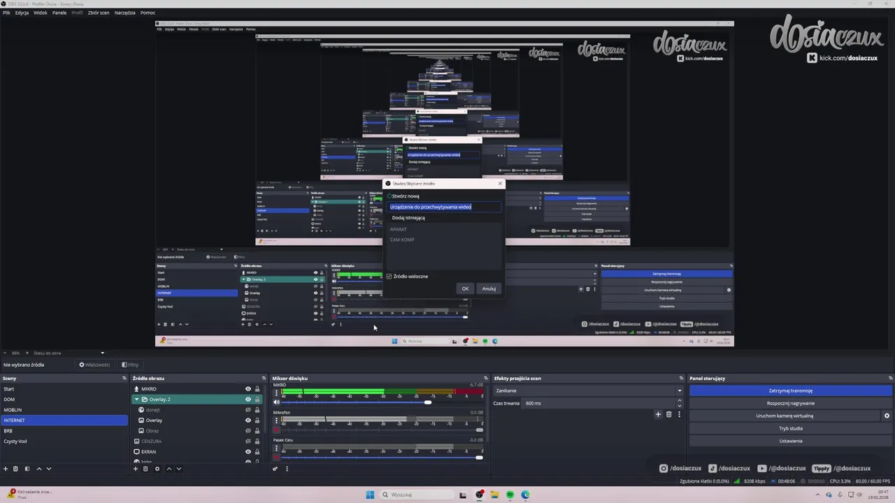Viewport: 895px width, 503px height.
Task: Open scene filters icon in Sceny toolbar
Action: coord(27,469)
